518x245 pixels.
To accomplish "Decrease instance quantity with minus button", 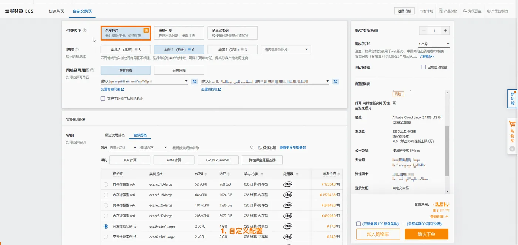I will click(x=424, y=31).
